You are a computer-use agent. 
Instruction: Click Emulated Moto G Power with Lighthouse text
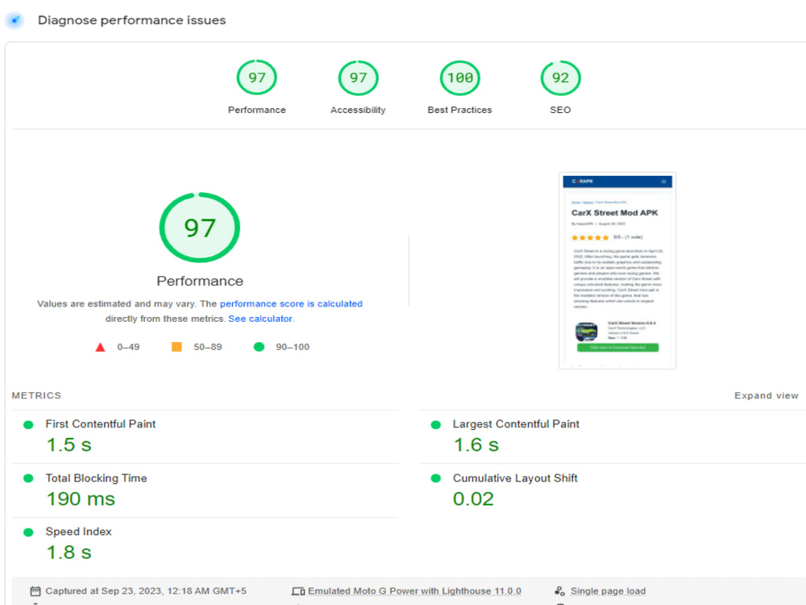414,590
